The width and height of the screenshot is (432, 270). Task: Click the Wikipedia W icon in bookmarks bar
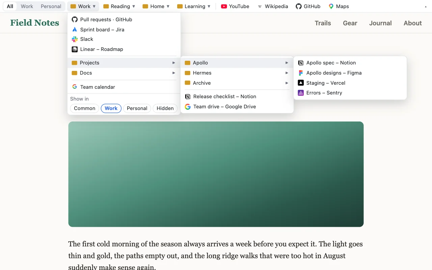pyautogui.click(x=260, y=6)
